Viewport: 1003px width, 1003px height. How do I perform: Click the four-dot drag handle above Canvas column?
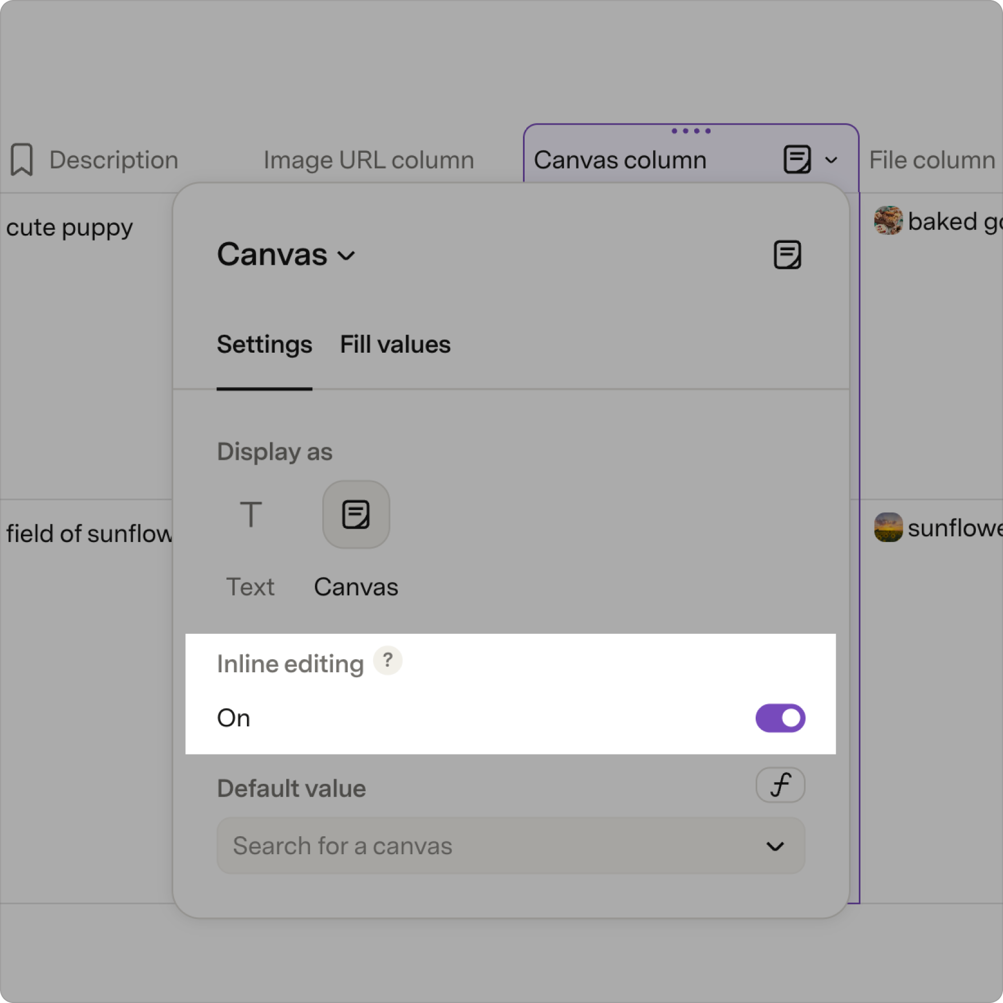tap(691, 131)
